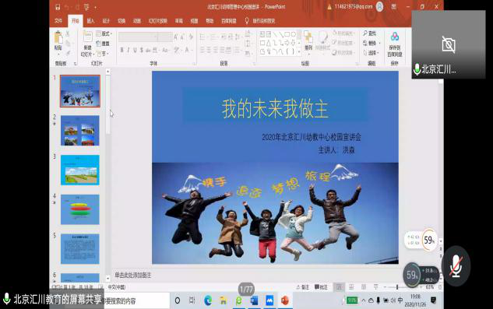The image size is (493, 309).
Task: Expand the Select (选择) dropdown in Editing
Action: click(372, 53)
